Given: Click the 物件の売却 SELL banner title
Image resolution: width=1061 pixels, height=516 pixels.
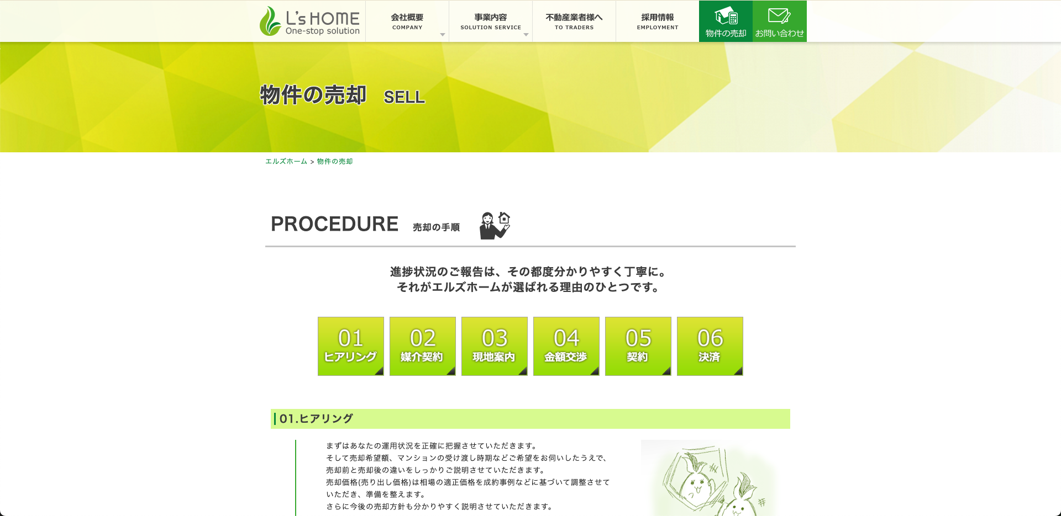Looking at the screenshot, I should click(x=343, y=95).
